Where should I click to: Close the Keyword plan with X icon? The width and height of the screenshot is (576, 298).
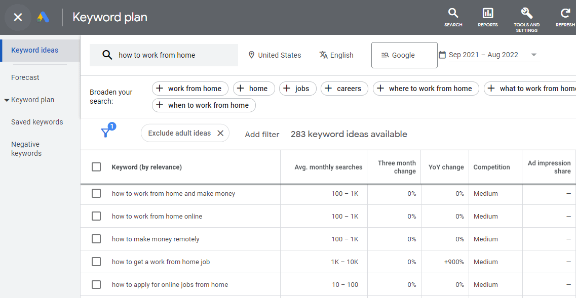(x=18, y=17)
